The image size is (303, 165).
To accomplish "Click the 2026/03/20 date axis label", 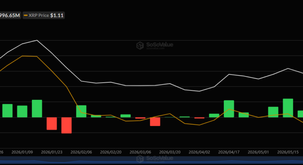I will coord(170,152).
